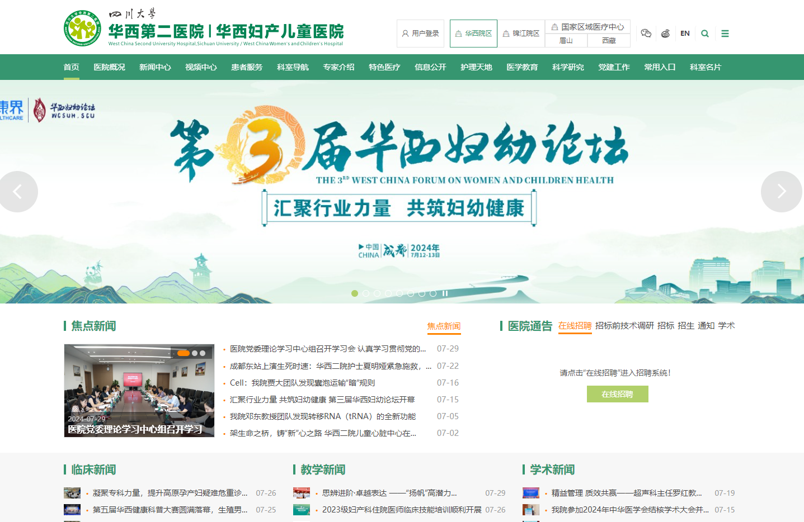804x522 pixels.
Task: Select the 锦江院区 campus button
Action: point(521,34)
